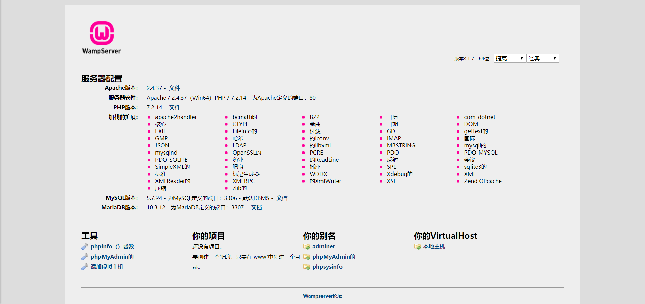Viewport: 645px width, 304px height.
Task: Click the GMP extension entry
Action: 161,138
